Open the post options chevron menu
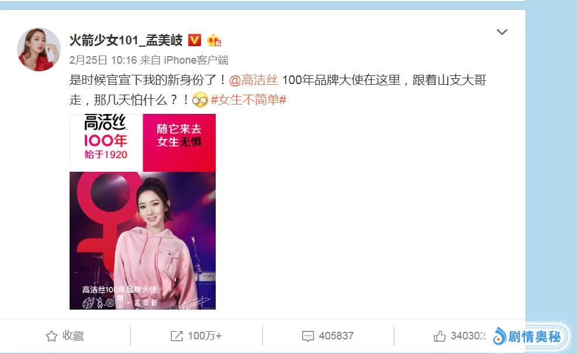 click(502, 32)
